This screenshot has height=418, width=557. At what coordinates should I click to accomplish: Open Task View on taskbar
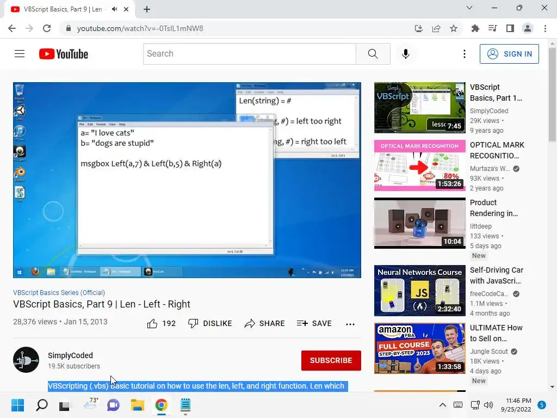click(x=65, y=405)
